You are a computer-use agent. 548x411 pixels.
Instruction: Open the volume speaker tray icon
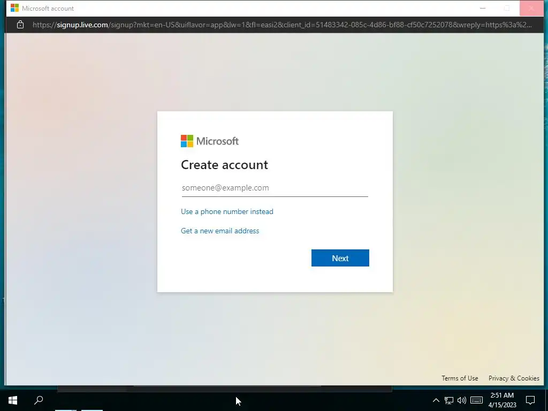[x=462, y=400]
